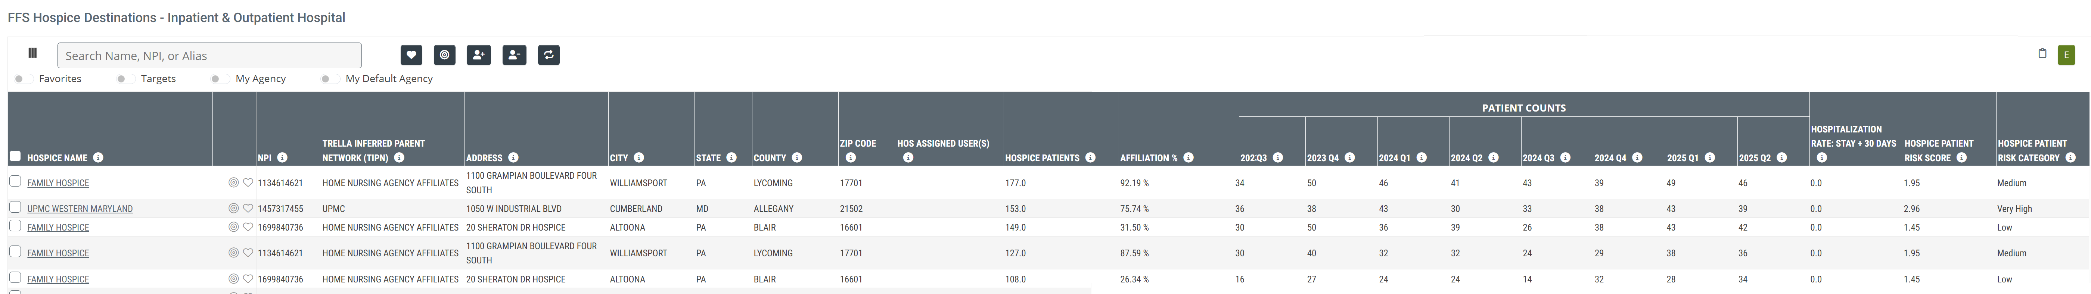
Task: Enable the My Agency filter switch
Action: click(x=220, y=79)
